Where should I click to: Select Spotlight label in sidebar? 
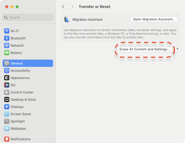18,121
